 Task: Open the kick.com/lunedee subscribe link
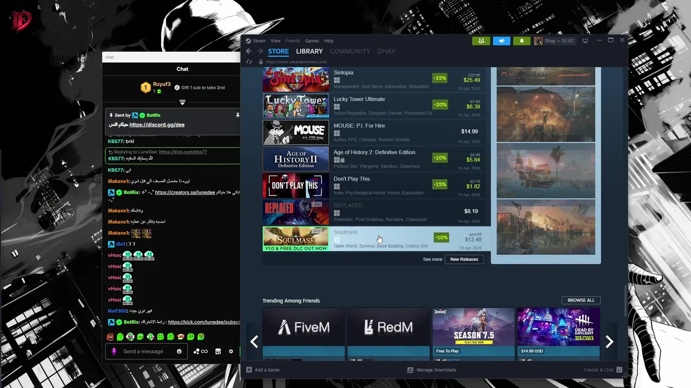[204, 322]
